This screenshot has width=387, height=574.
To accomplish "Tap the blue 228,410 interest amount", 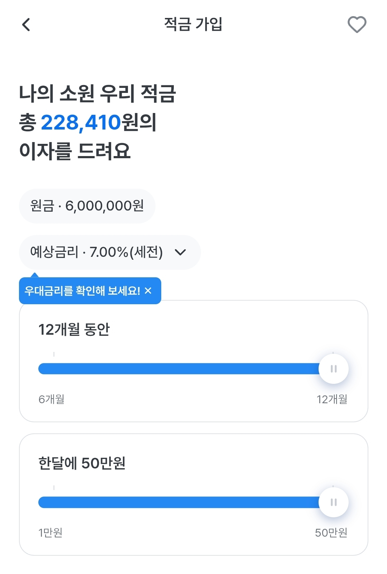I will (81, 122).
